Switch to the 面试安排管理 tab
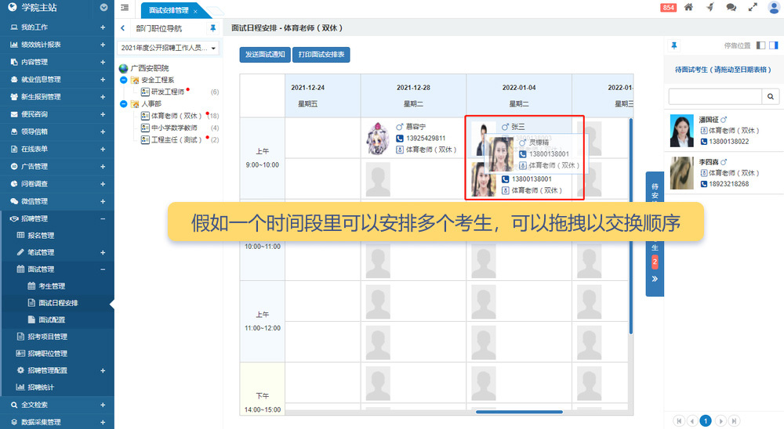 tap(168, 11)
